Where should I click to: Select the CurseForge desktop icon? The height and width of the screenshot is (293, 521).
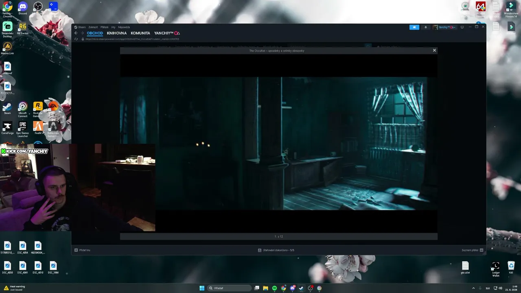point(7,128)
